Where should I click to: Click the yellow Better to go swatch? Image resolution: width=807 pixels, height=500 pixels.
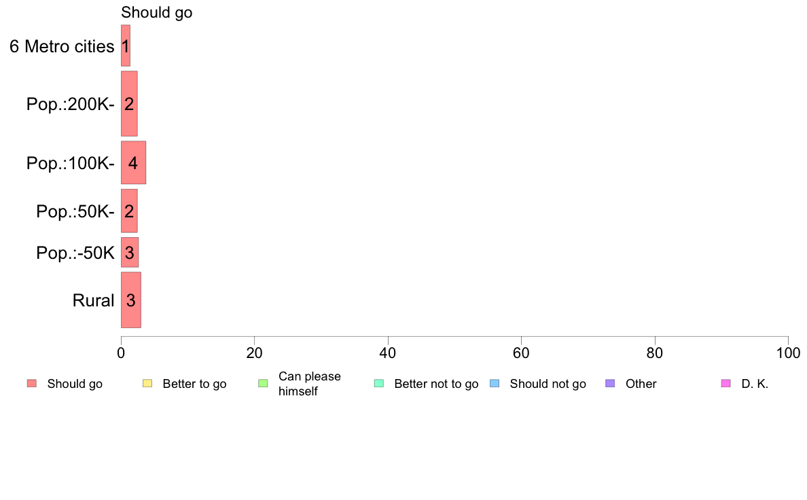pos(147,384)
